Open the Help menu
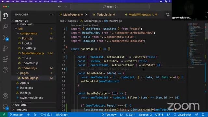The width and height of the screenshot is (208, 117). coord(60,1)
